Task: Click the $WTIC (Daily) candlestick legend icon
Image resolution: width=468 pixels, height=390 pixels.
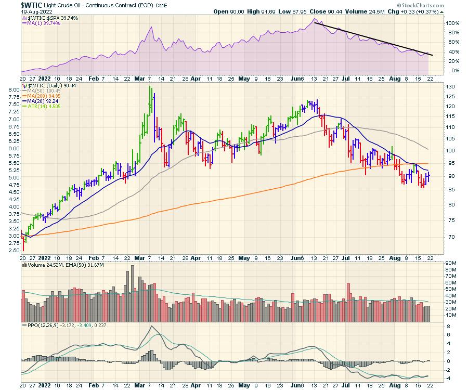Action: pos(23,85)
